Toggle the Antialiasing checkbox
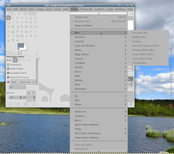This screenshot has width=174, height=154. [8, 65]
